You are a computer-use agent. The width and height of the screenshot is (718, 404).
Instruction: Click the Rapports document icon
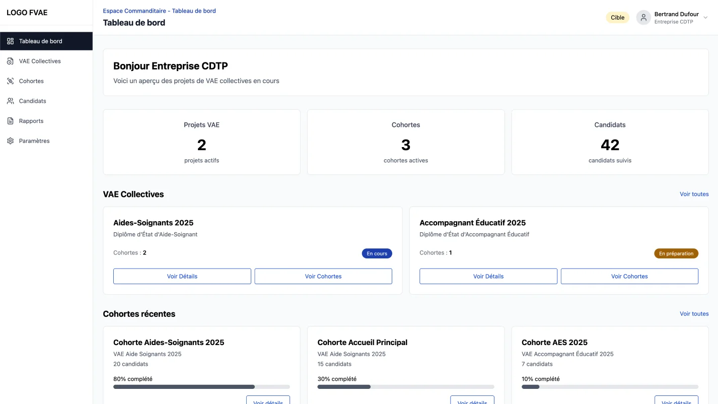click(x=11, y=121)
